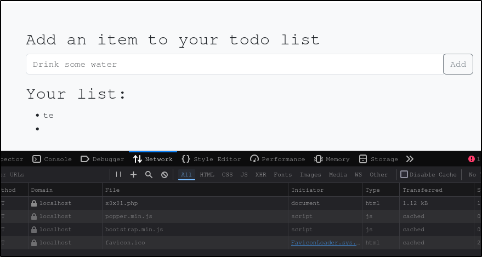Open the Console panel tab

coord(52,159)
